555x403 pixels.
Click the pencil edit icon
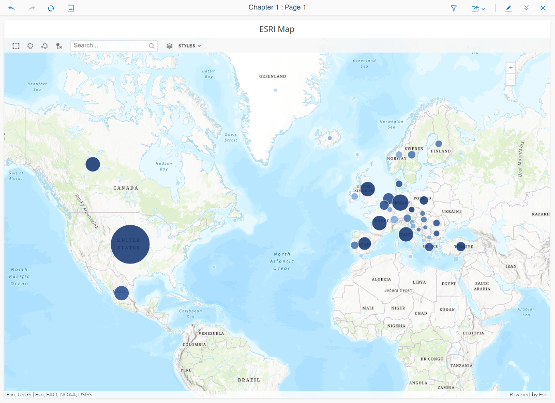508,8
